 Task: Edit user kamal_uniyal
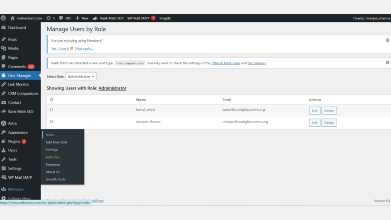(314, 111)
